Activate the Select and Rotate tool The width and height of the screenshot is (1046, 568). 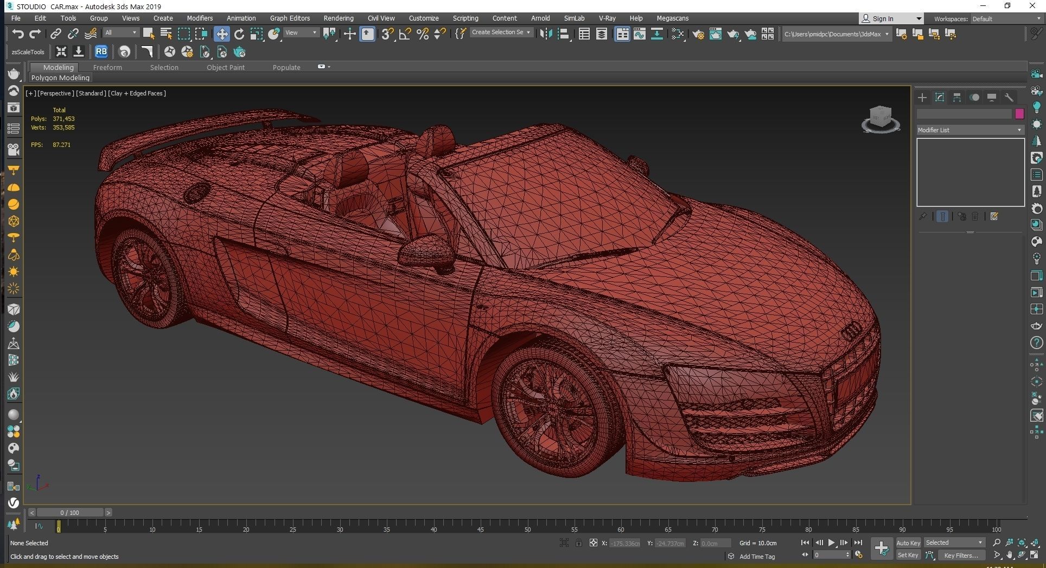click(x=239, y=34)
